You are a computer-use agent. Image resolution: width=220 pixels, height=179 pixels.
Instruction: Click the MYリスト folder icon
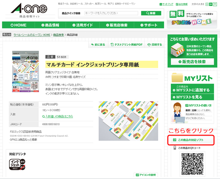pos(177,78)
